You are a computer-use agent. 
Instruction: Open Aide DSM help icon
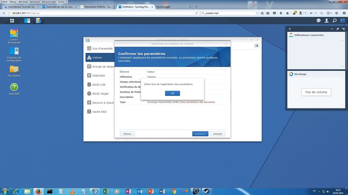click(x=14, y=87)
